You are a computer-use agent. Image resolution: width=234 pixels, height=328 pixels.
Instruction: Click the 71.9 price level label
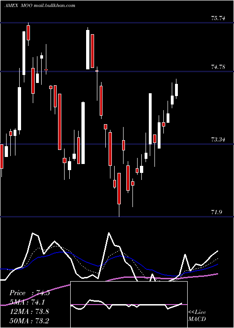point(217,212)
